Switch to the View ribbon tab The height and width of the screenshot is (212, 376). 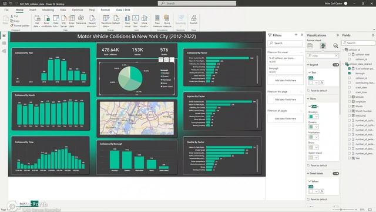click(63, 10)
